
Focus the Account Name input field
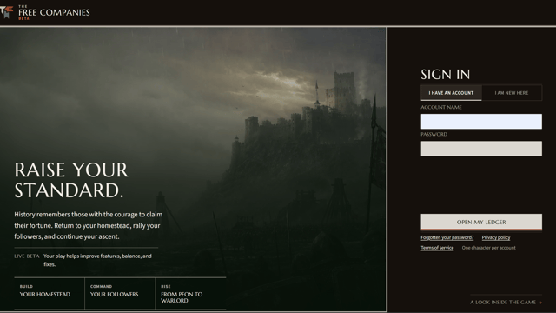[481, 122]
